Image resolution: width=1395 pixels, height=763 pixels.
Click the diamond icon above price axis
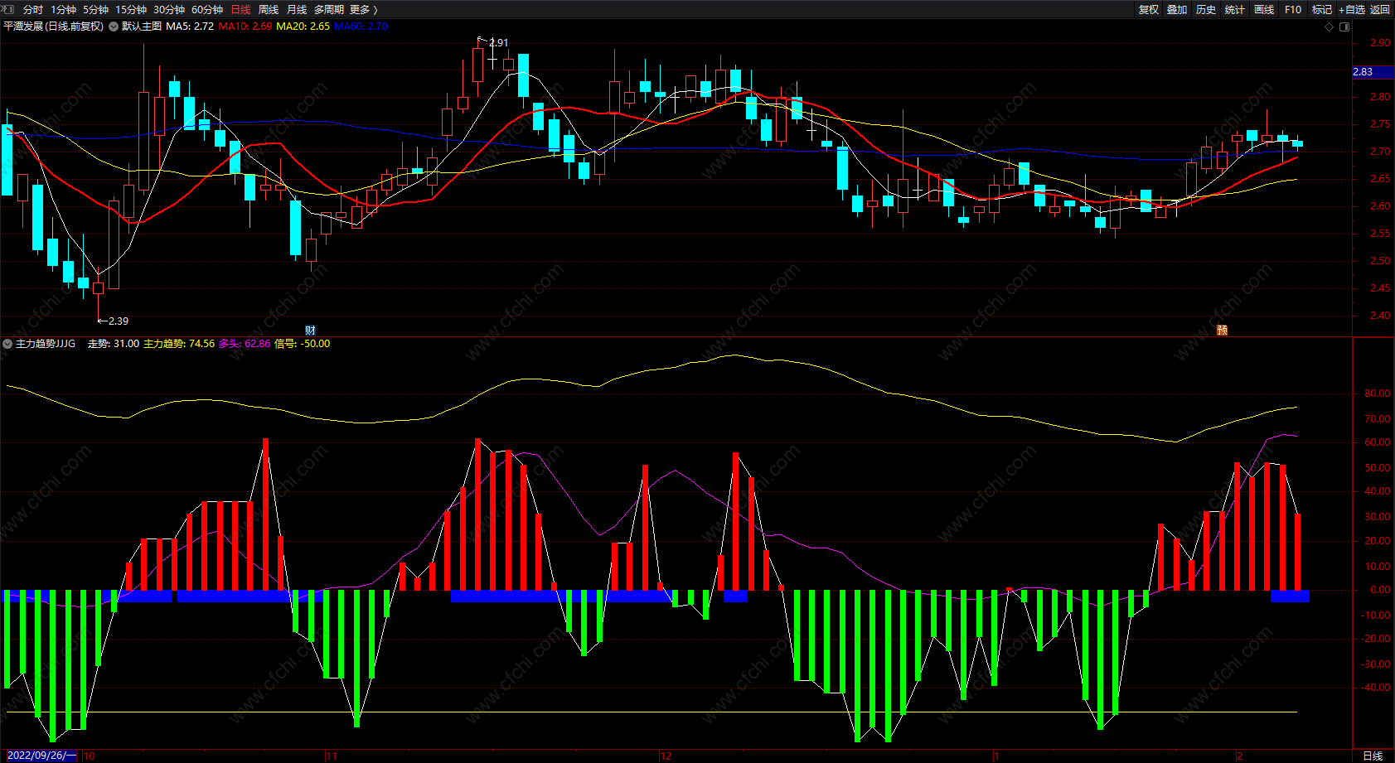click(1330, 27)
